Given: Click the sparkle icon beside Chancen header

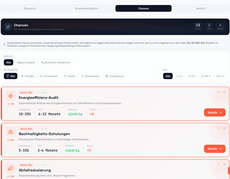Looking at the screenshot, I should tap(8, 27).
